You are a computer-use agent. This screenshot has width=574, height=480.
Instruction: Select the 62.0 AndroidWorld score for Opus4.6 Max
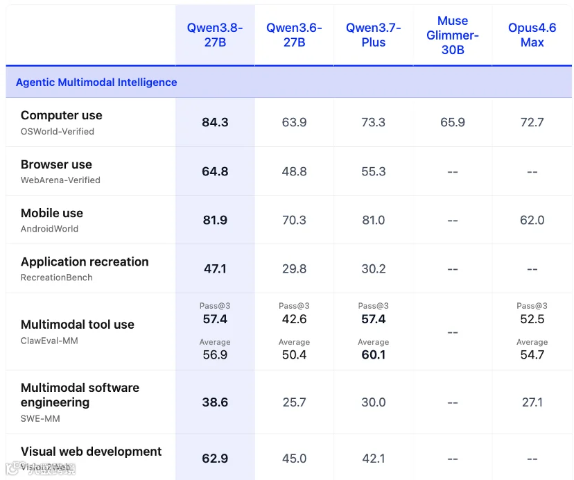click(532, 220)
